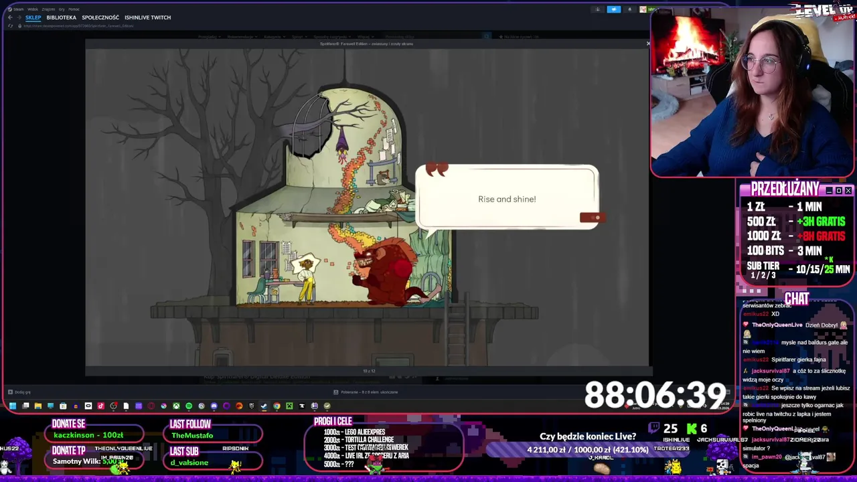Image resolution: width=857 pixels, height=482 pixels.
Task: Open the ISHINLIVE TWITCH profile tab
Action: (x=147, y=17)
